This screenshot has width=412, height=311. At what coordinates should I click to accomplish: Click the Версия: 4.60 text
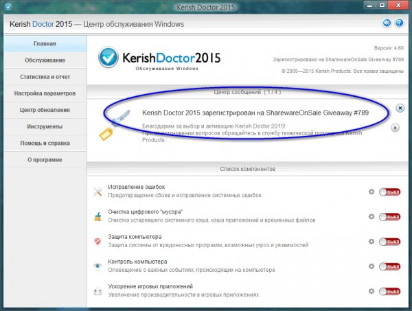click(x=389, y=48)
